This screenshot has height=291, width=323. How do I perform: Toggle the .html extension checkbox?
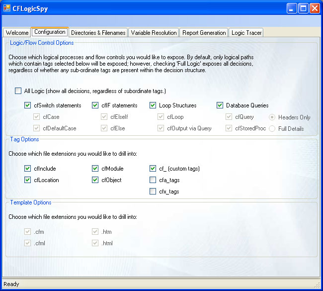(x=95, y=243)
